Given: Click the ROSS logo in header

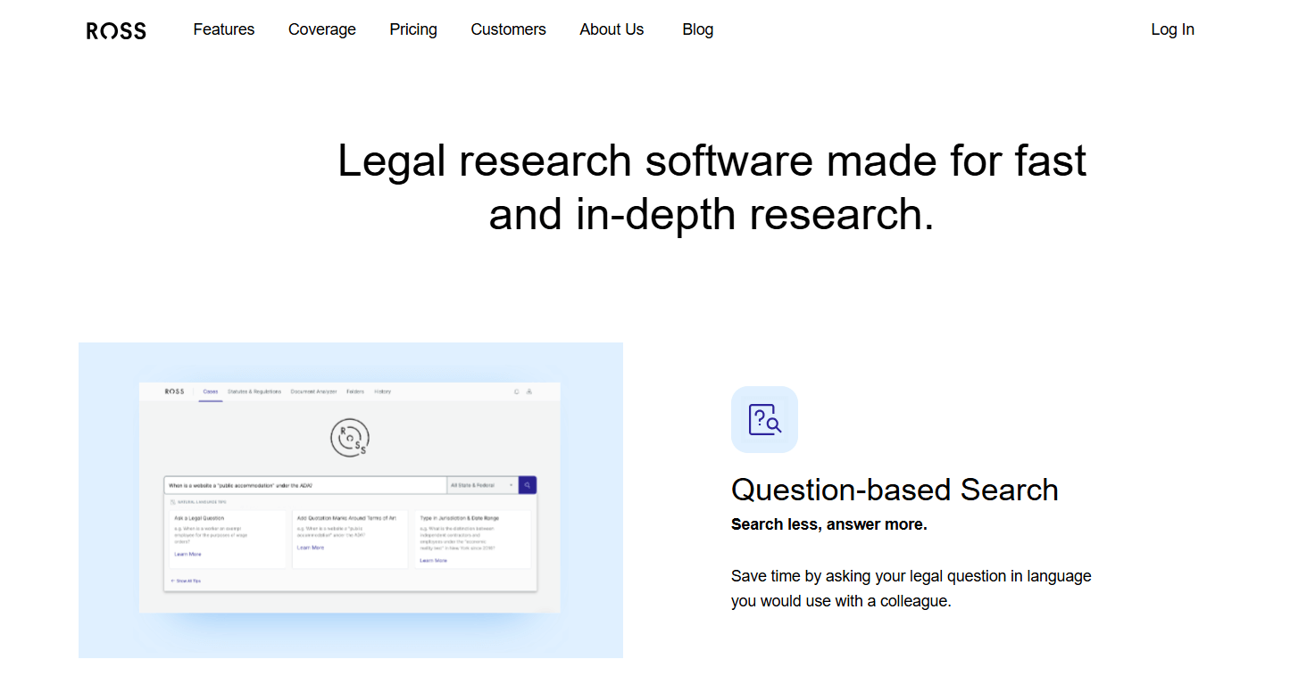Looking at the screenshot, I should (116, 30).
